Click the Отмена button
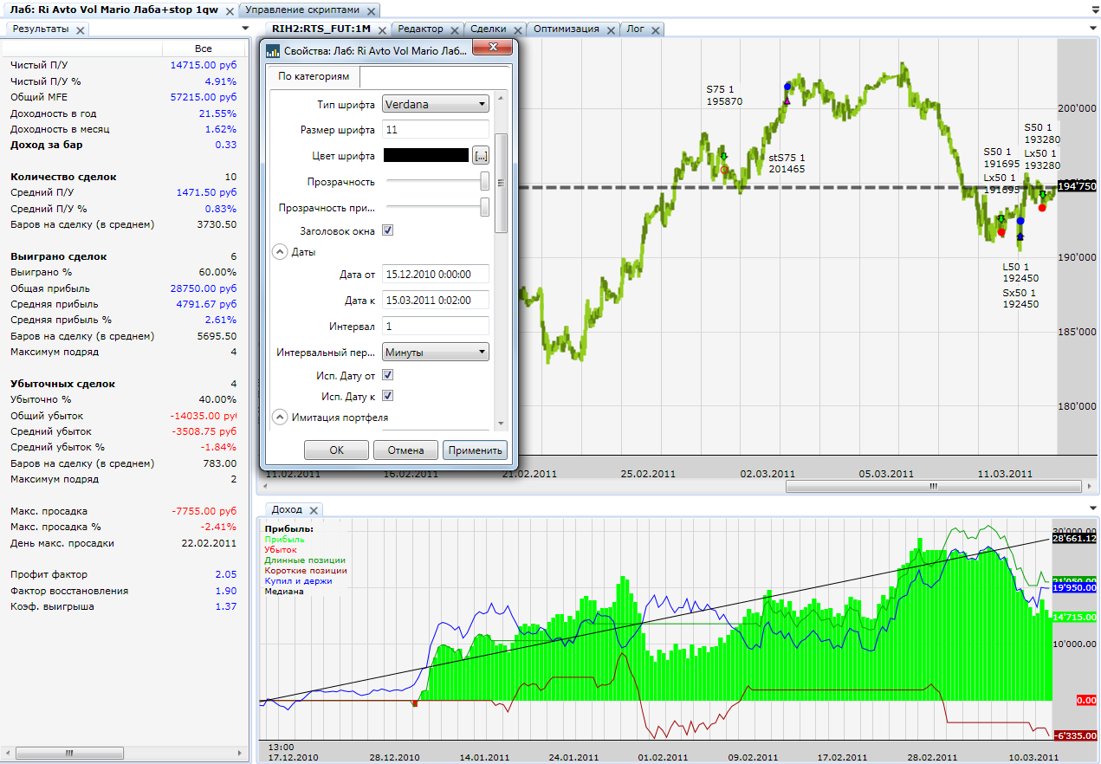1101x764 pixels. [405, 450]
